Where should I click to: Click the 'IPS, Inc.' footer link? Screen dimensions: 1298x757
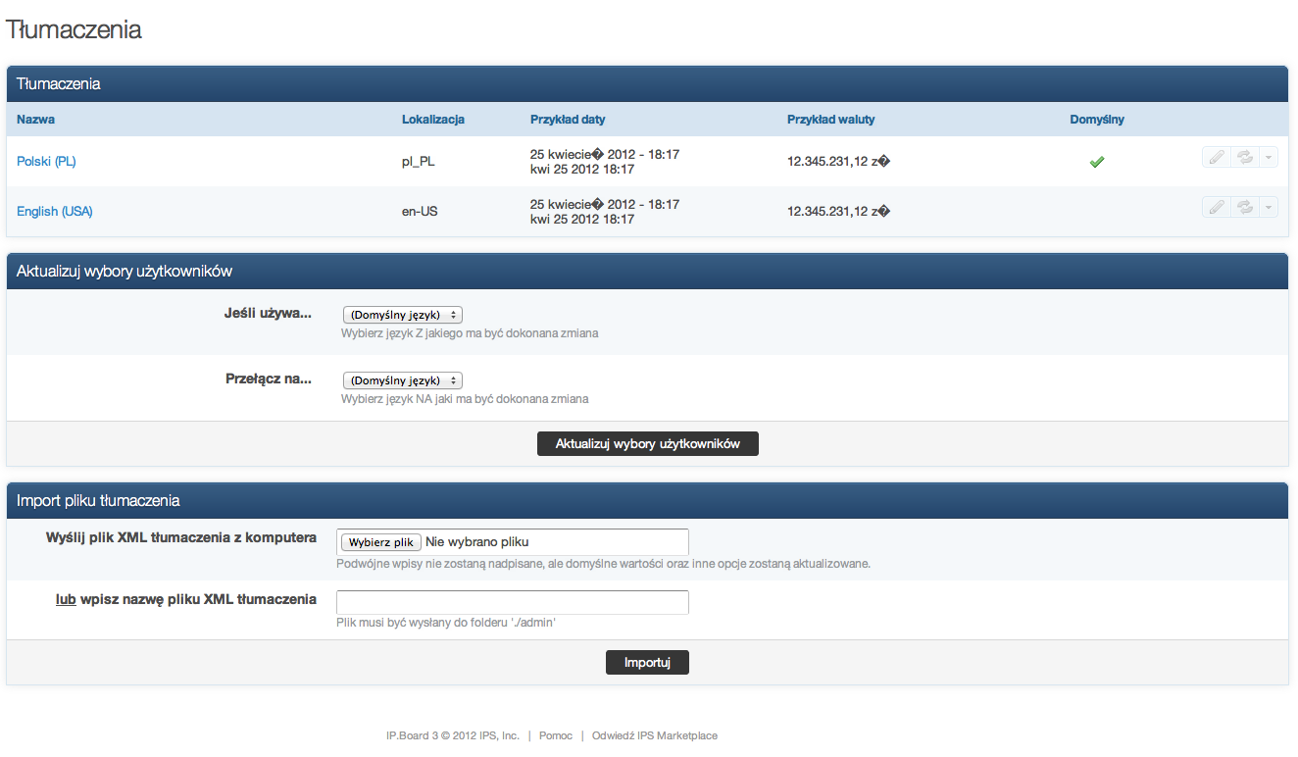(497, 735)
